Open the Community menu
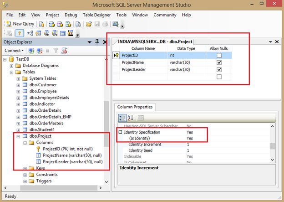 pos(165,15)
